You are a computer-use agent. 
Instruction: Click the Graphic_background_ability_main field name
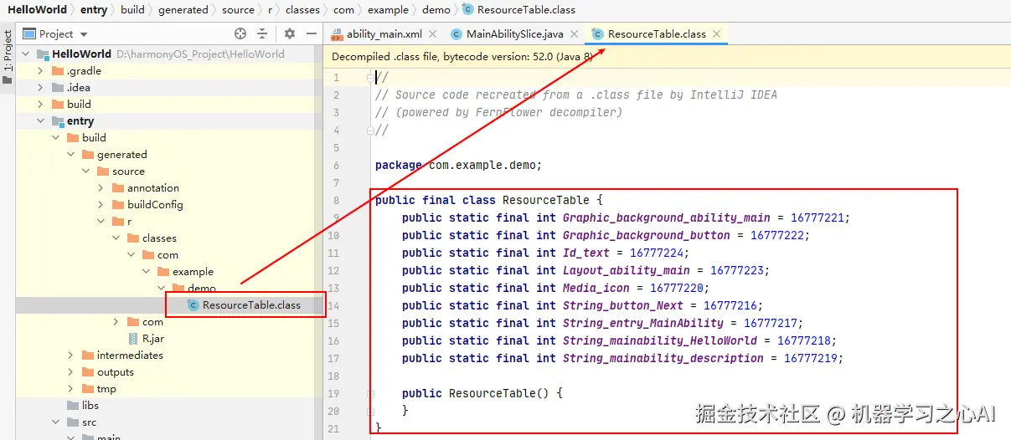(x=667, y=217)
